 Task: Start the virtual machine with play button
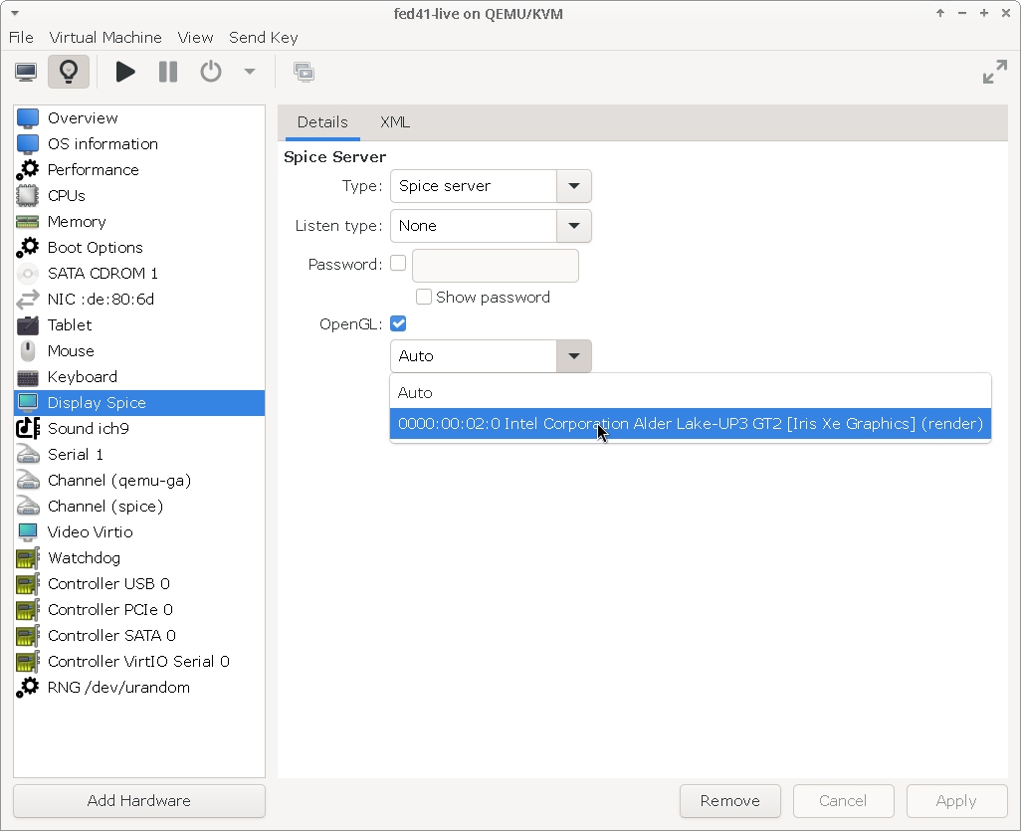coord(125,72)
